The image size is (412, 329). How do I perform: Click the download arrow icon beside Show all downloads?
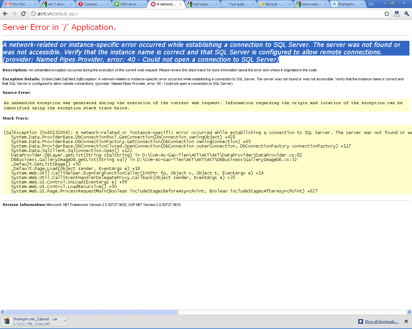point(360,322)
